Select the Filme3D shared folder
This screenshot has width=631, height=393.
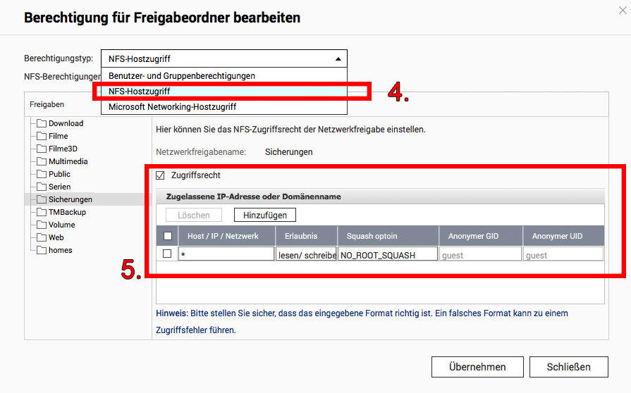coord(56,149)
